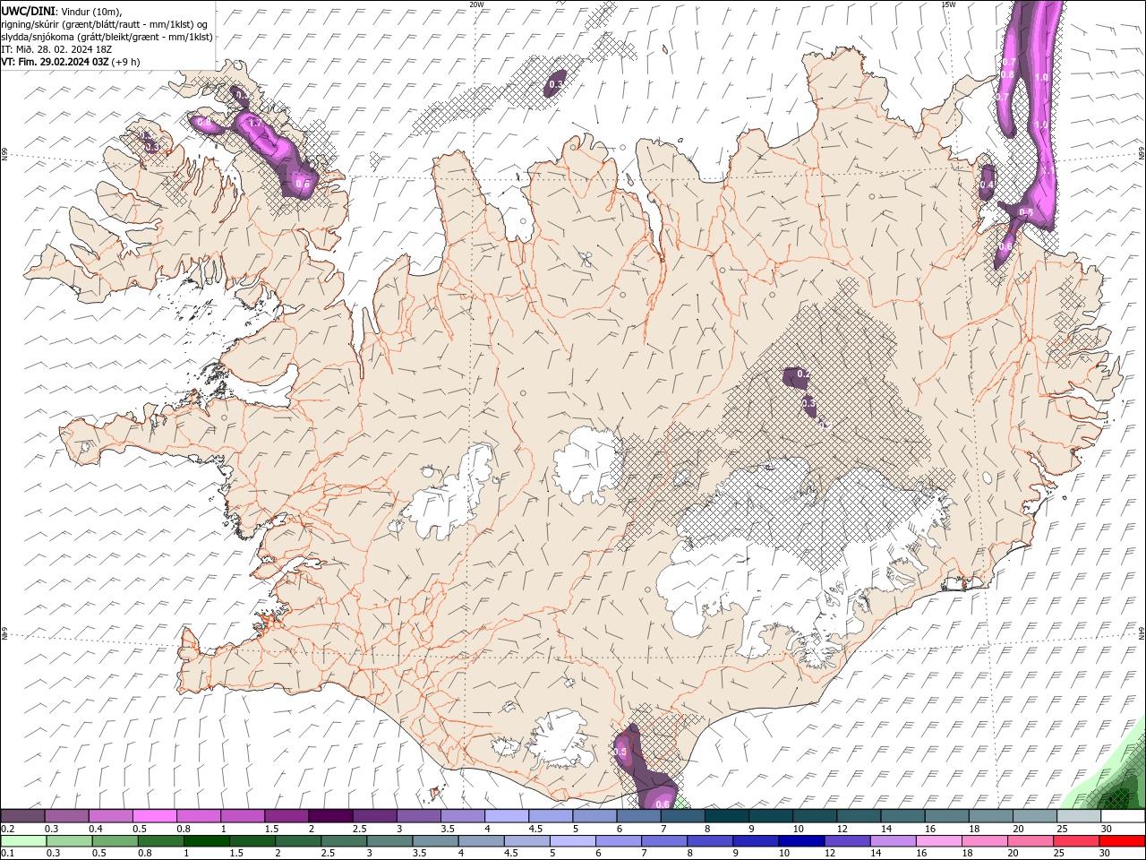
Task: Select the violet 12 rain swatch
Action: (847, 840)
